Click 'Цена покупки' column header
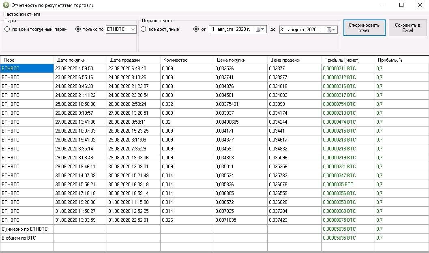 point(241,60)
